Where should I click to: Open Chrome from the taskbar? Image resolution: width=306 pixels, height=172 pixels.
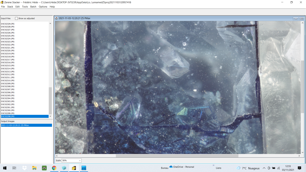coord(54,168)
